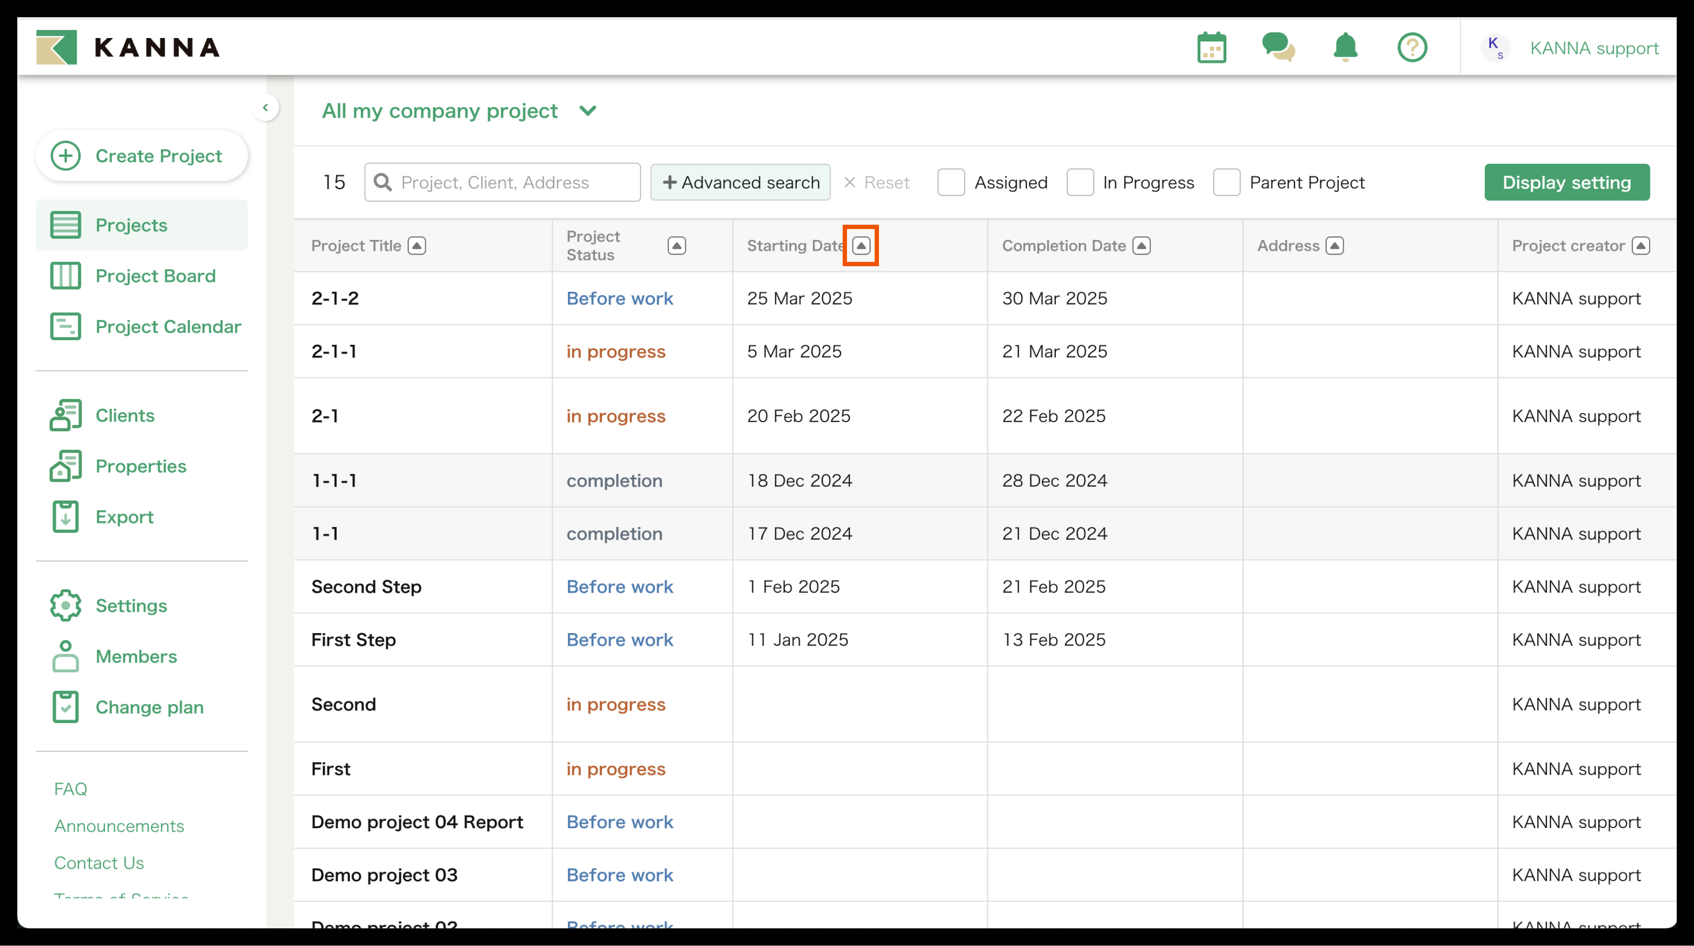Click the help question mark icon

click(x=1412, y=48)
